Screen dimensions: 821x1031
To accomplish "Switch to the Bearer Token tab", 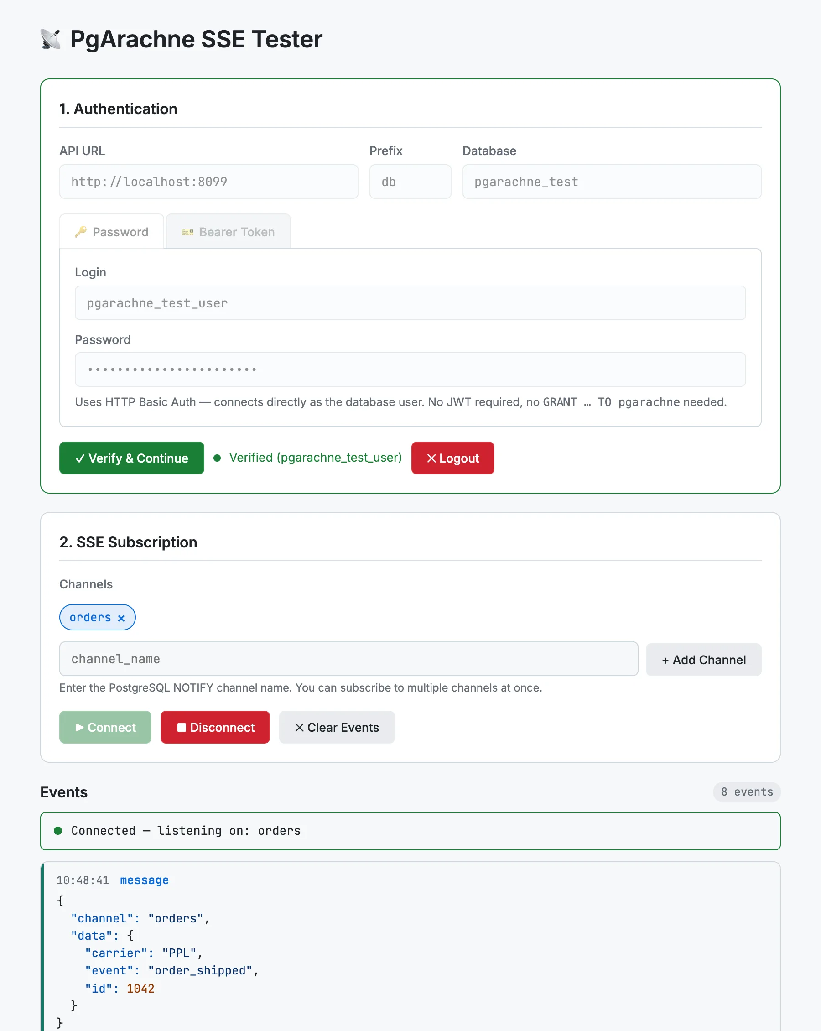I will [x=229, y=231].
